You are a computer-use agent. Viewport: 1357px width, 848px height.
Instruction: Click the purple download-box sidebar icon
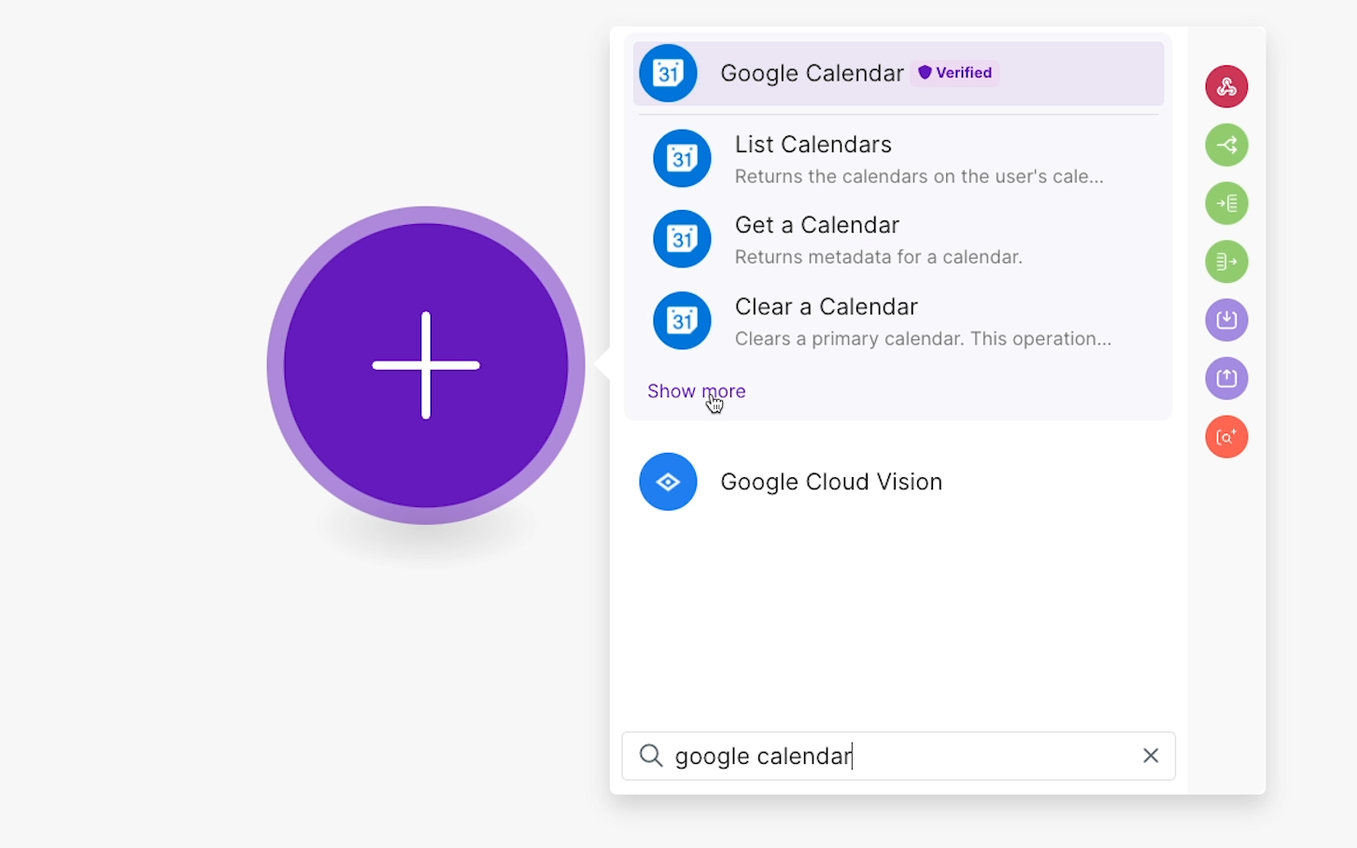pos(1226,320)
